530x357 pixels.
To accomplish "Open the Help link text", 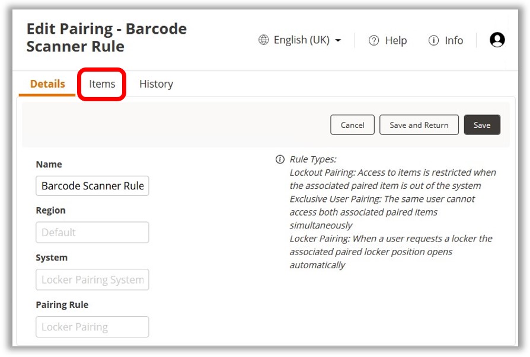I will tap(395, 41).
